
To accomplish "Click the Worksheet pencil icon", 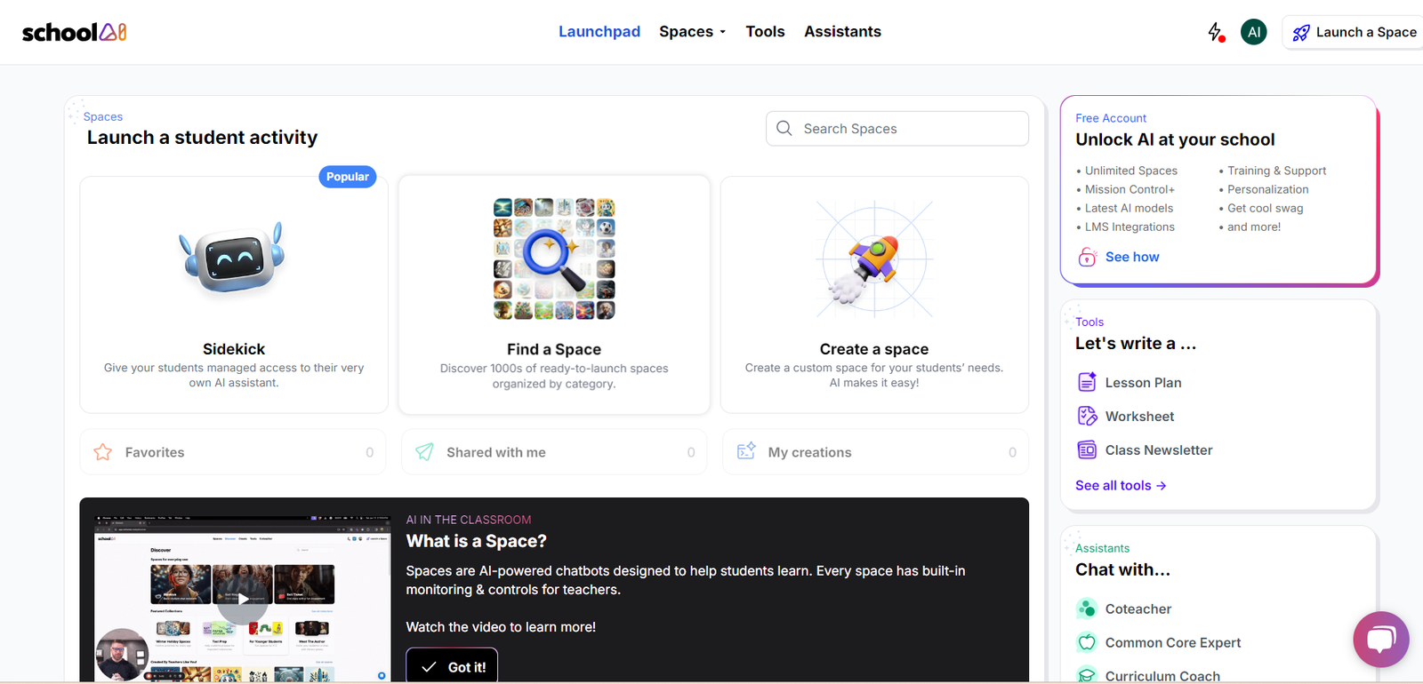I will click(1087, 416).
